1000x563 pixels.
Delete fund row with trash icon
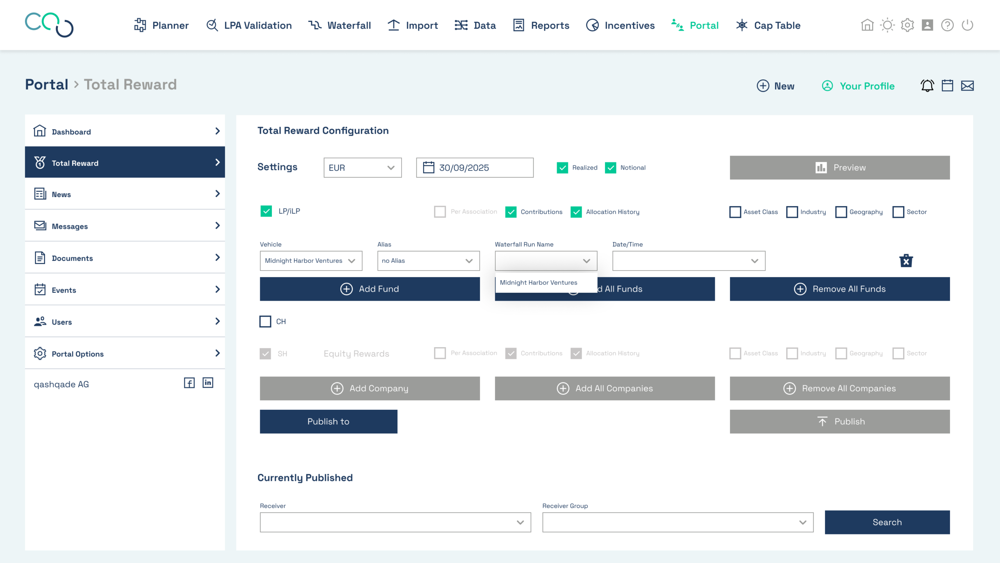click(906, 260)
